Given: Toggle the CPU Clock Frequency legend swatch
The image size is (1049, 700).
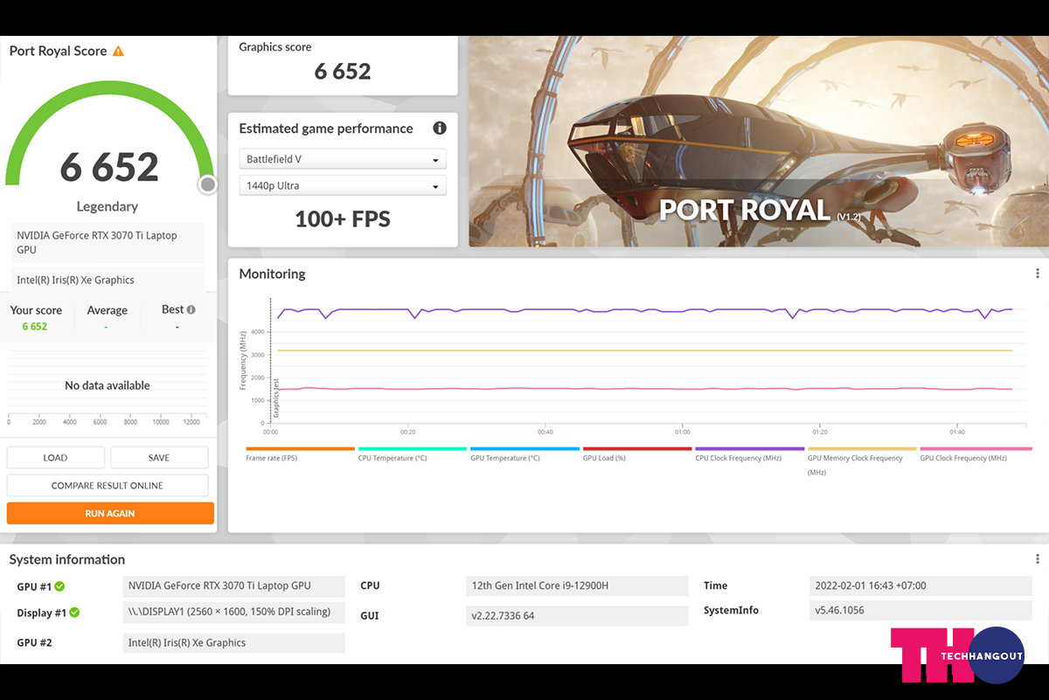Looking at the screenshot, I should tap(749, 449).
